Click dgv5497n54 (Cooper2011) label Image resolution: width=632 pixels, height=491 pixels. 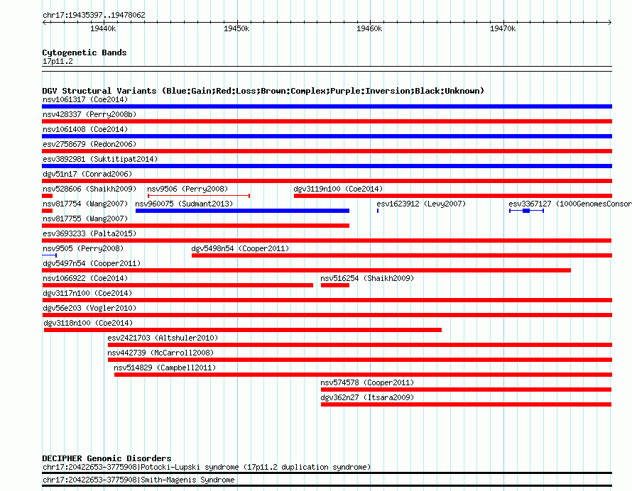(x=92, y=263)
